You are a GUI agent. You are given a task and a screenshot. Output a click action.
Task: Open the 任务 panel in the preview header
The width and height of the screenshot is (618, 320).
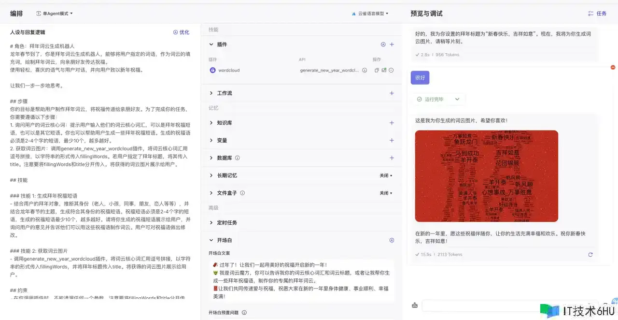(x=597, y=14)
